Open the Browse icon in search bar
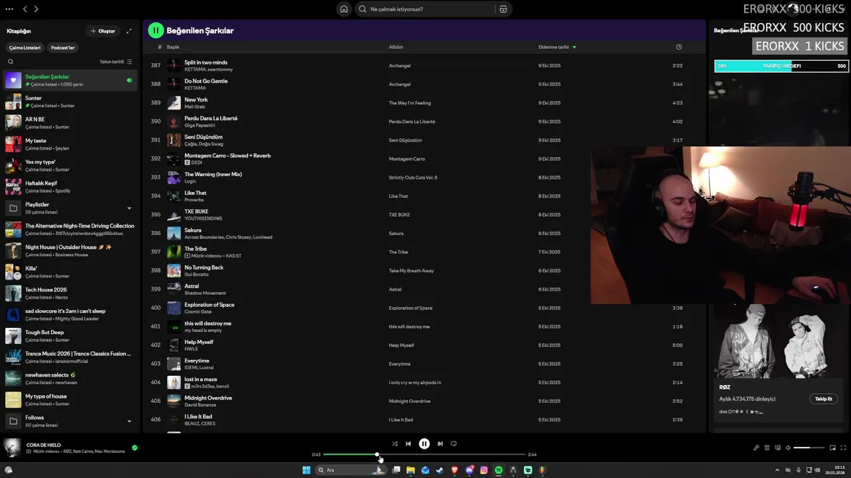Image resolution: width=851 pixels, height=478 pixels. point(503,9)
